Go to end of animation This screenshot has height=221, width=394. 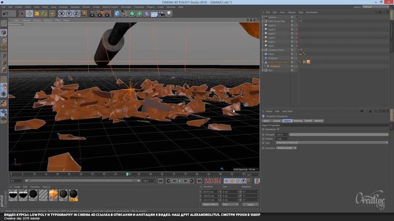(x=199, y=181)
